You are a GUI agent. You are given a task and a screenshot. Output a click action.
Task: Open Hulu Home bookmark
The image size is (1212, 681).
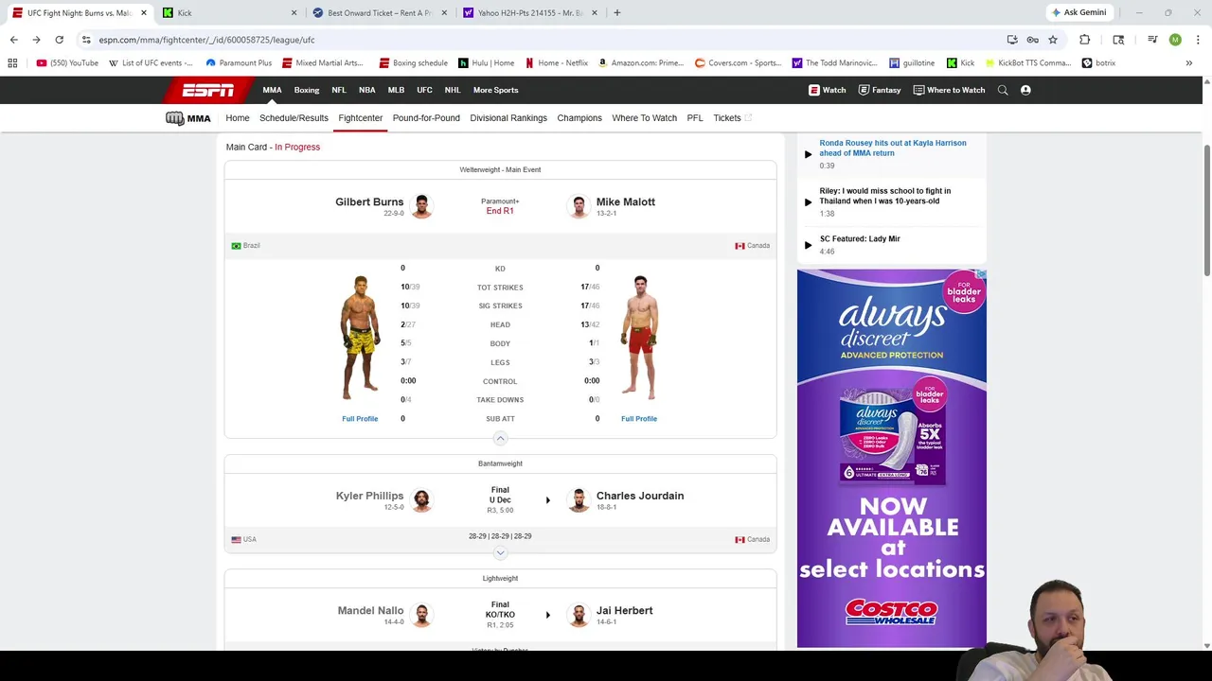487,63
